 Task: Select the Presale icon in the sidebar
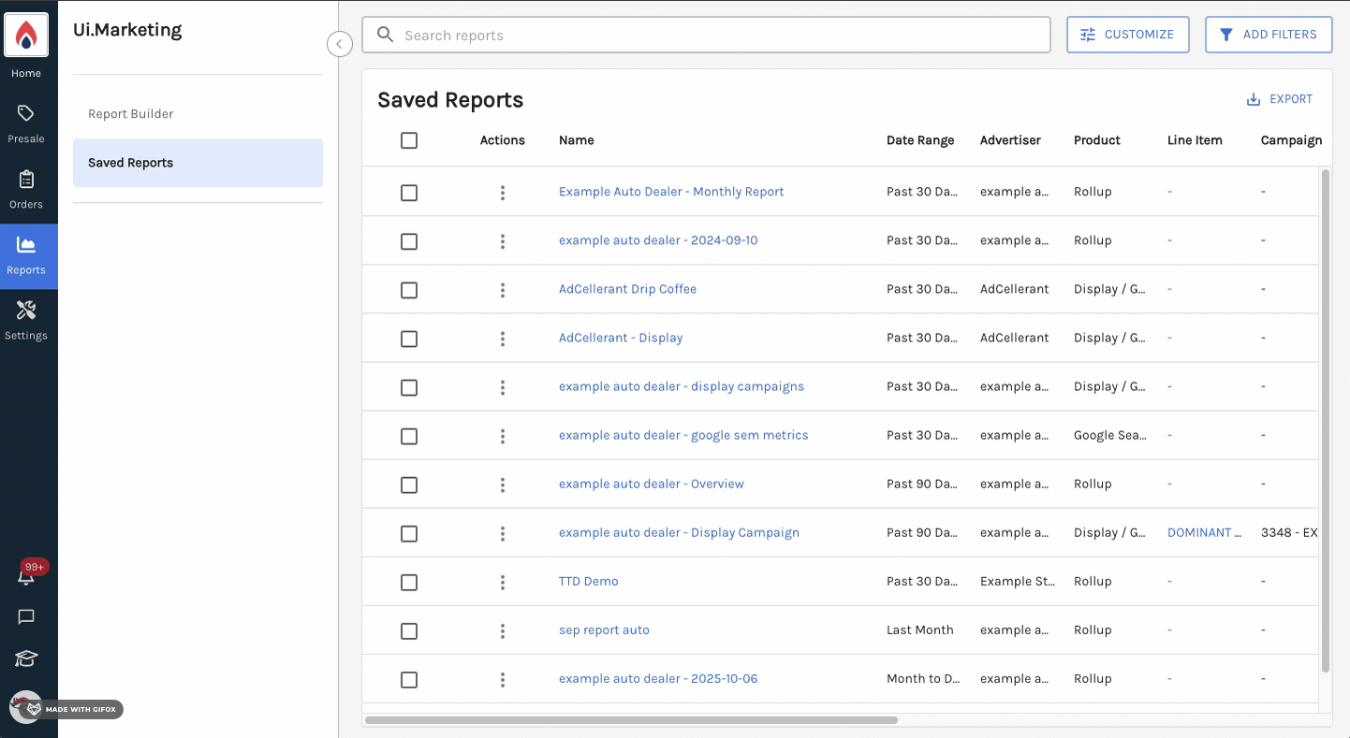tap(26, 114)
